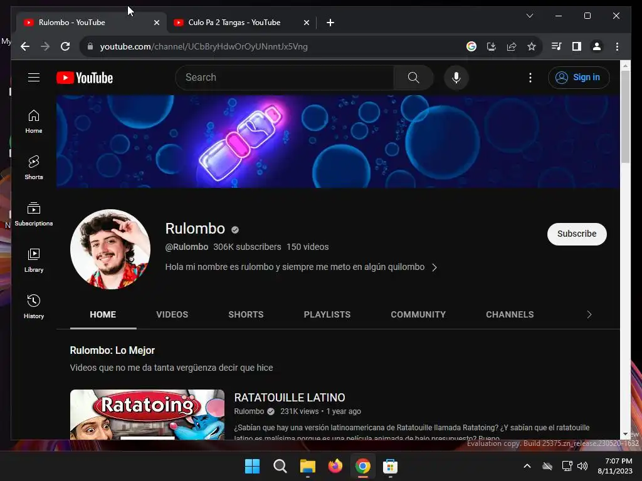Click the YouTube logo
This screenshot has width=642, height=481.
click(85, 77)
